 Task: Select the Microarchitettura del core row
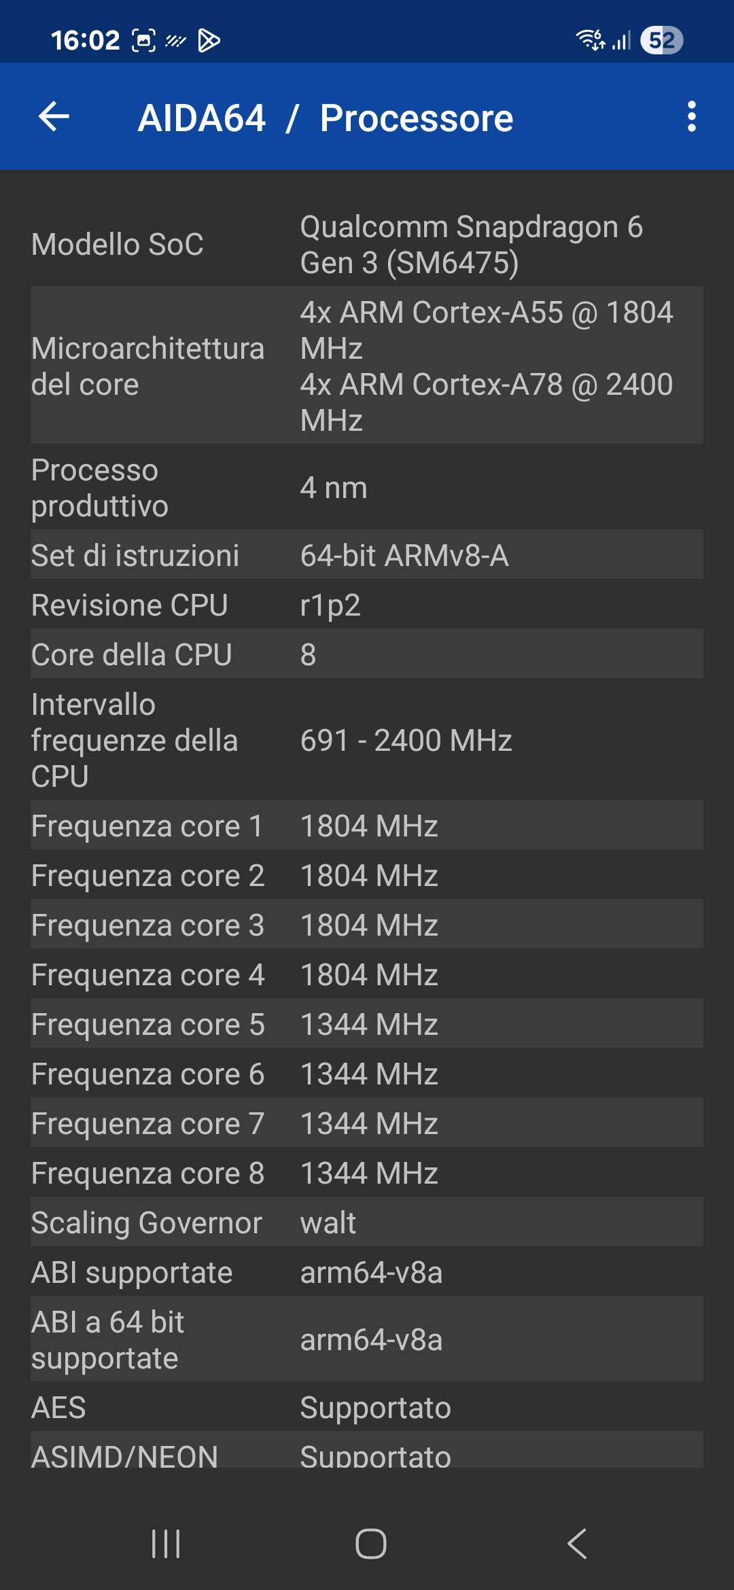coord(367,366)
